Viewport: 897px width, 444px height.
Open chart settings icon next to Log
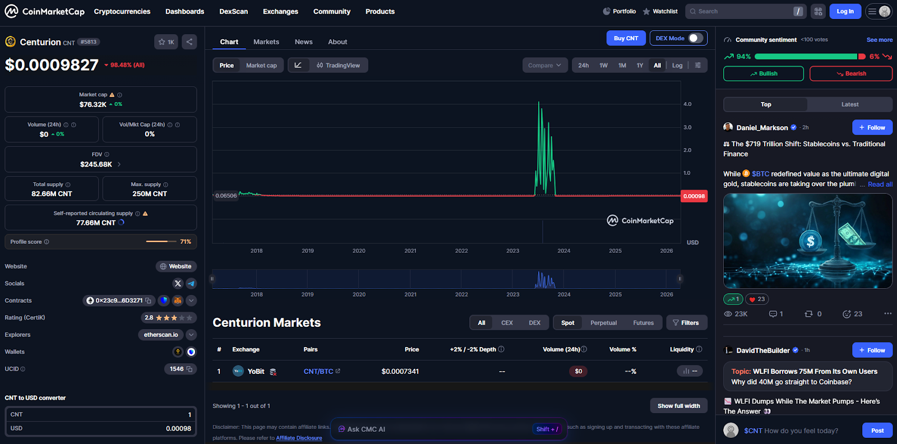pyautogui.click(x=698, y=66)
